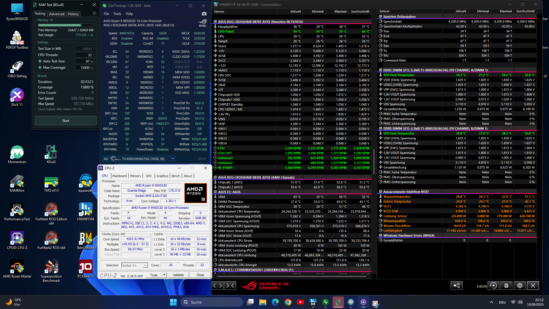Open Chrome from the taskbar
This screenshot has height=309, width=549.
point(288,302)
